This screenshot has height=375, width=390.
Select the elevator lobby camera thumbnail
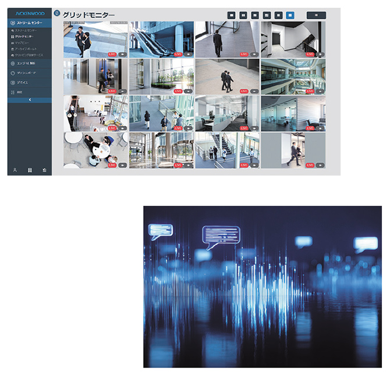coord(95,76)
